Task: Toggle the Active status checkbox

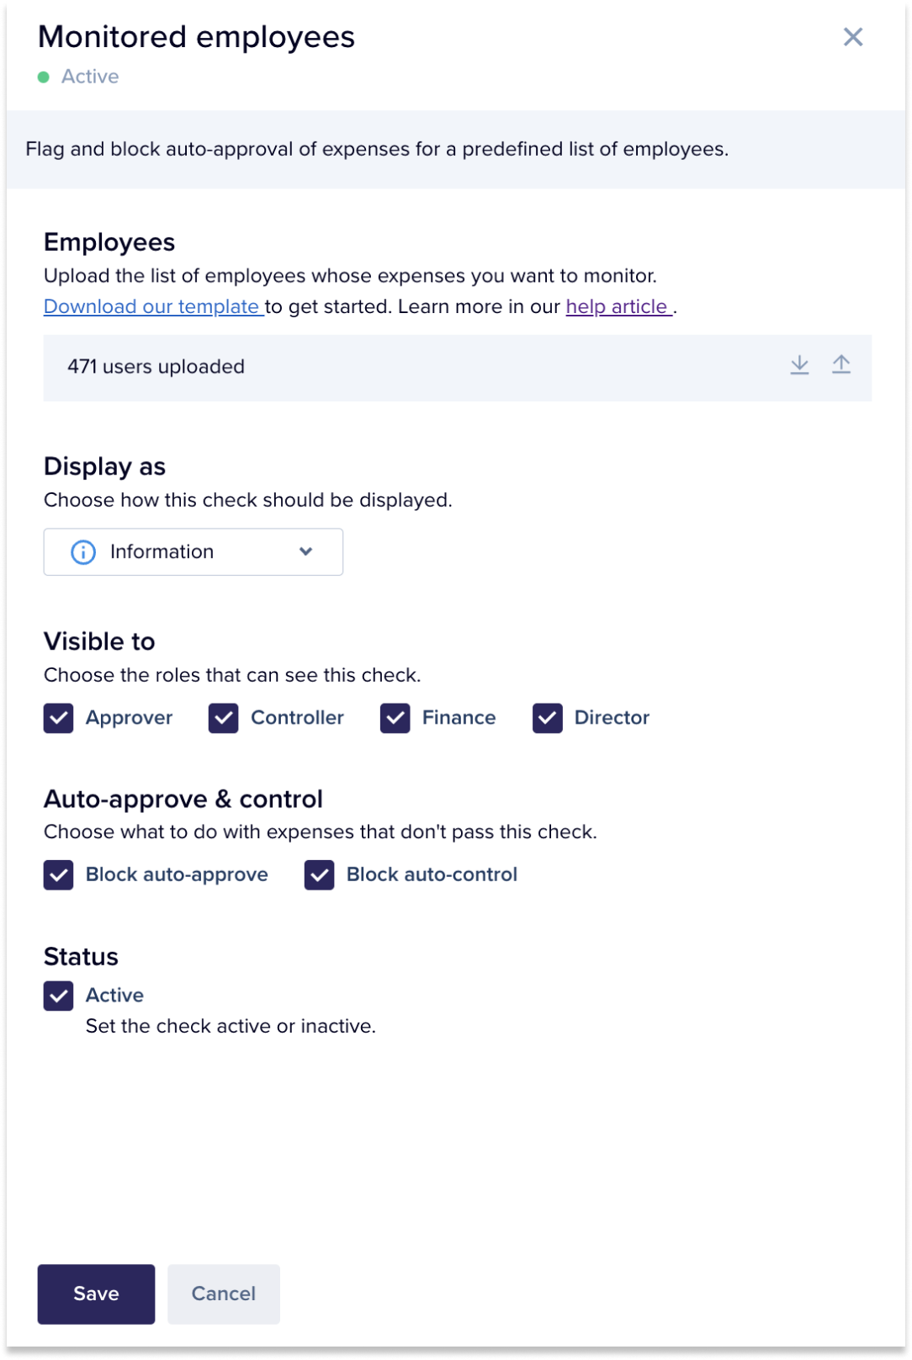Action: point(59,996)
